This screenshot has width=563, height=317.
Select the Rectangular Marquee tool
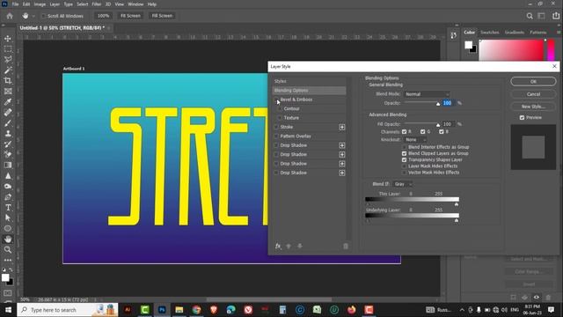click(8, 49)
